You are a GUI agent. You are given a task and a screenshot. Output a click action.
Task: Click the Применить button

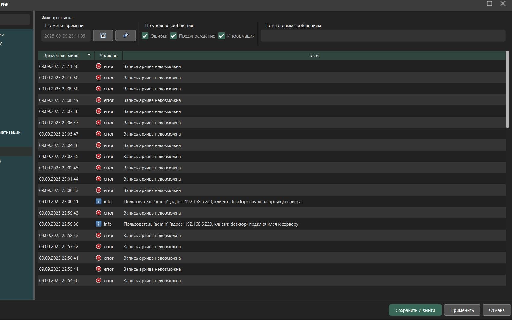(462, 310)
